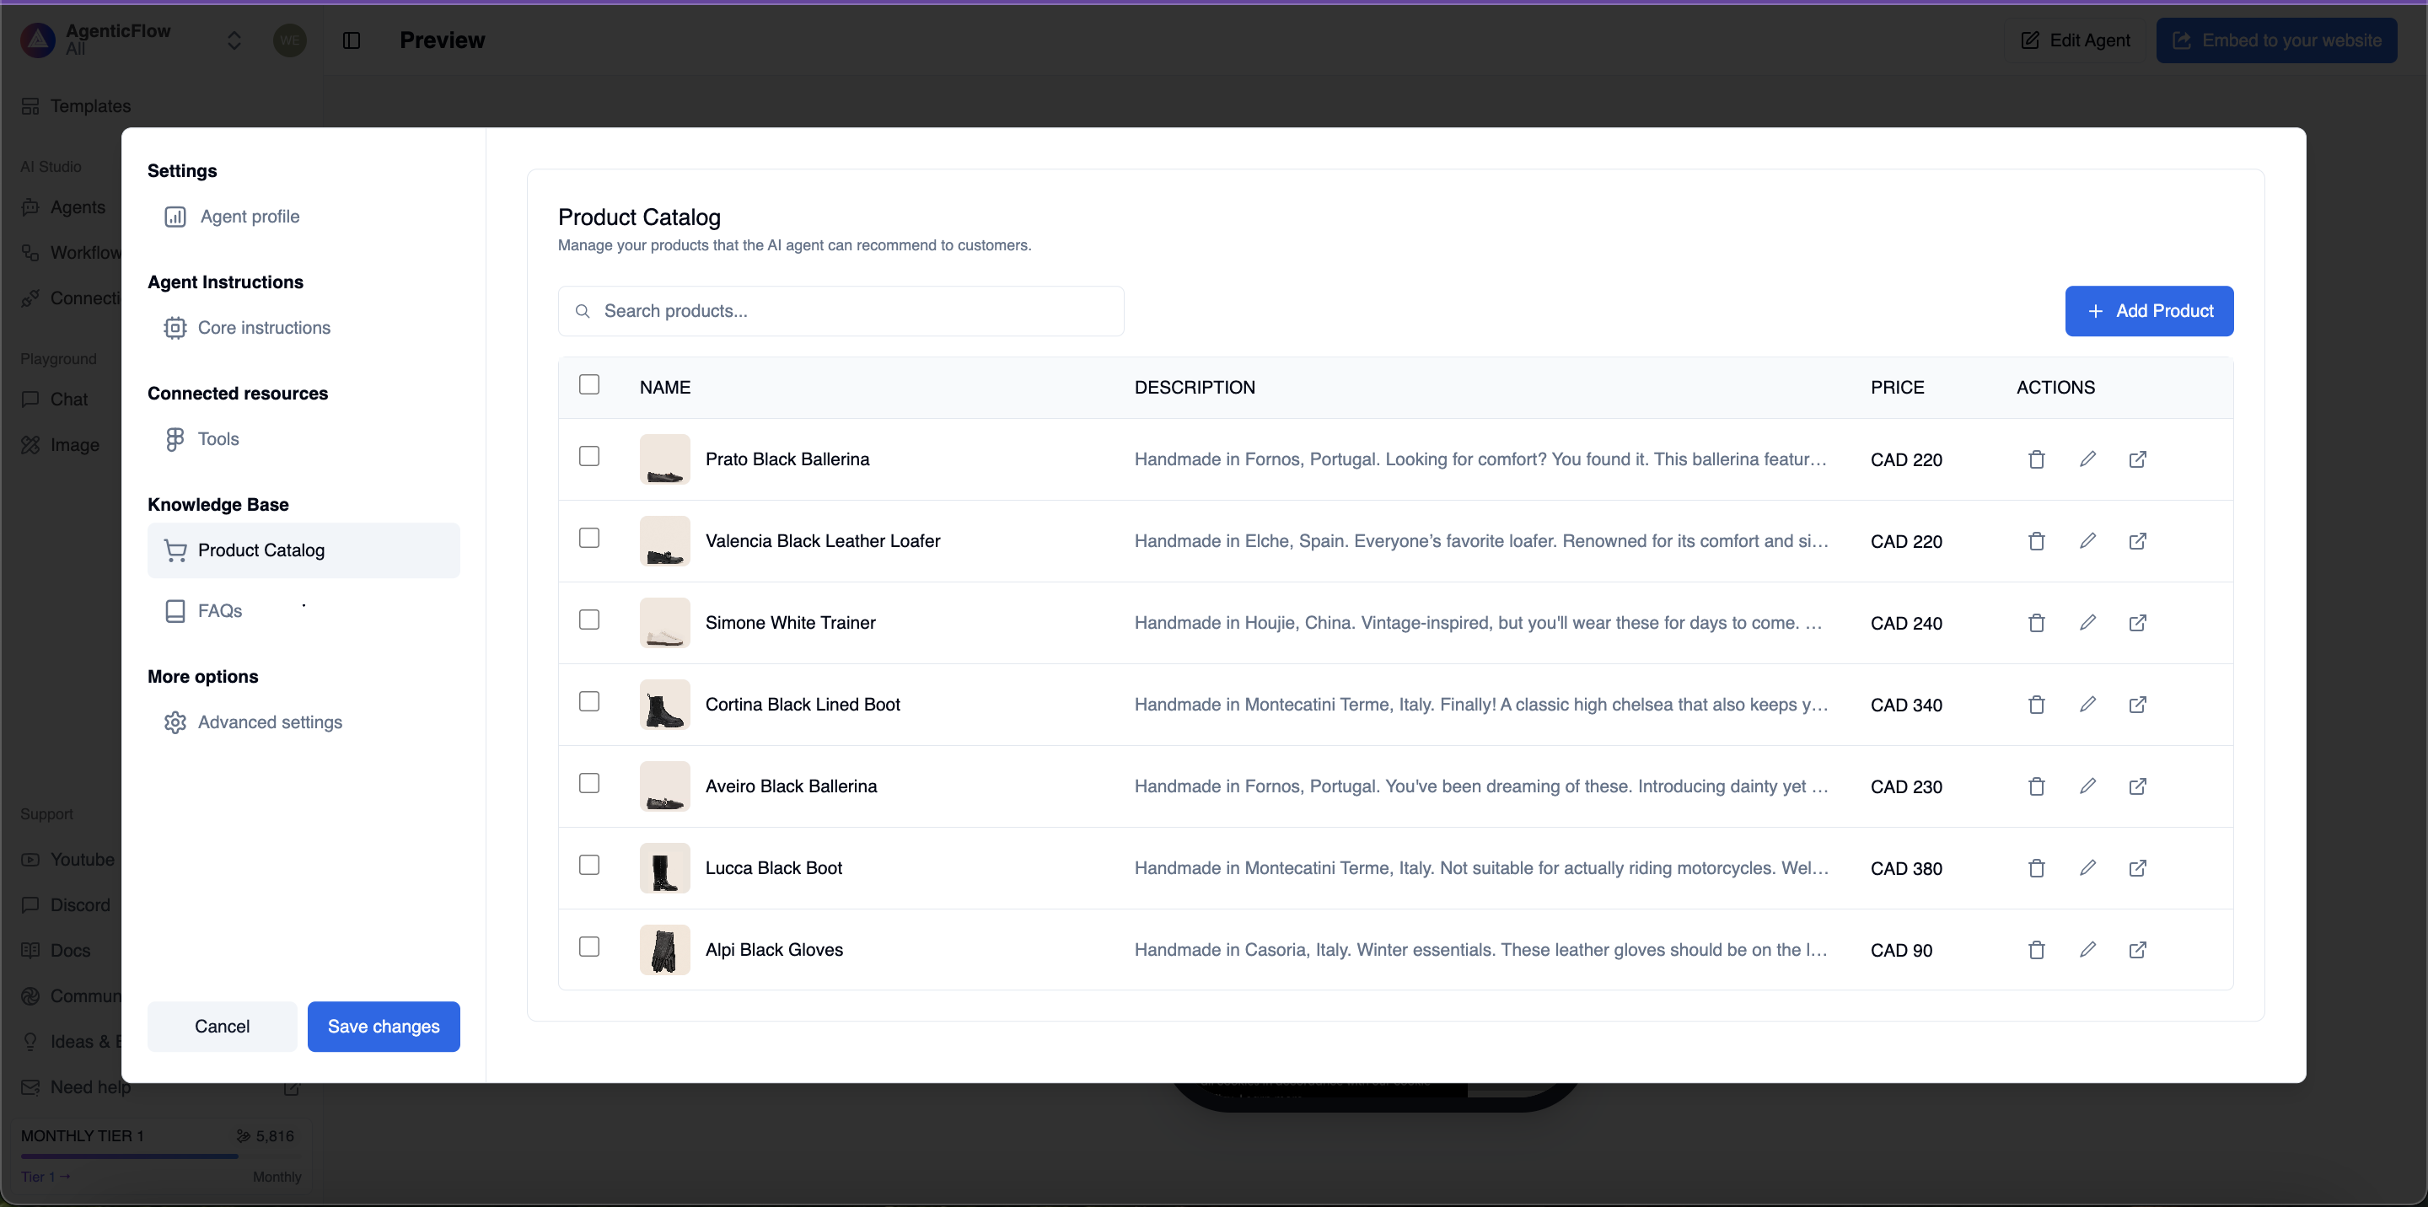Open Lucca Black Boot external link
This screenshot has height=1207, width=2428.
coord(2138,868)
